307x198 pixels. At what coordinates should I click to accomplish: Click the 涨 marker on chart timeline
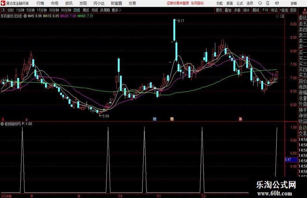[240, 119]
